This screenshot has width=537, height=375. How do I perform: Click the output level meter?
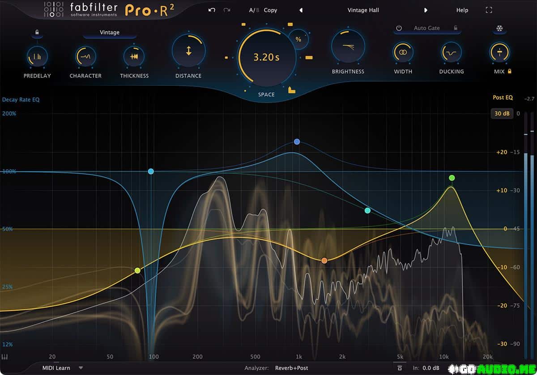pyautogui.click(x=529, y=234)
